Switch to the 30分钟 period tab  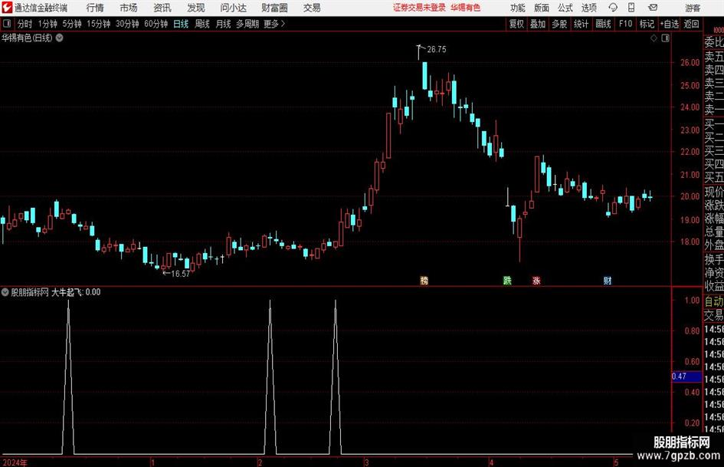(x=127, y=24)
